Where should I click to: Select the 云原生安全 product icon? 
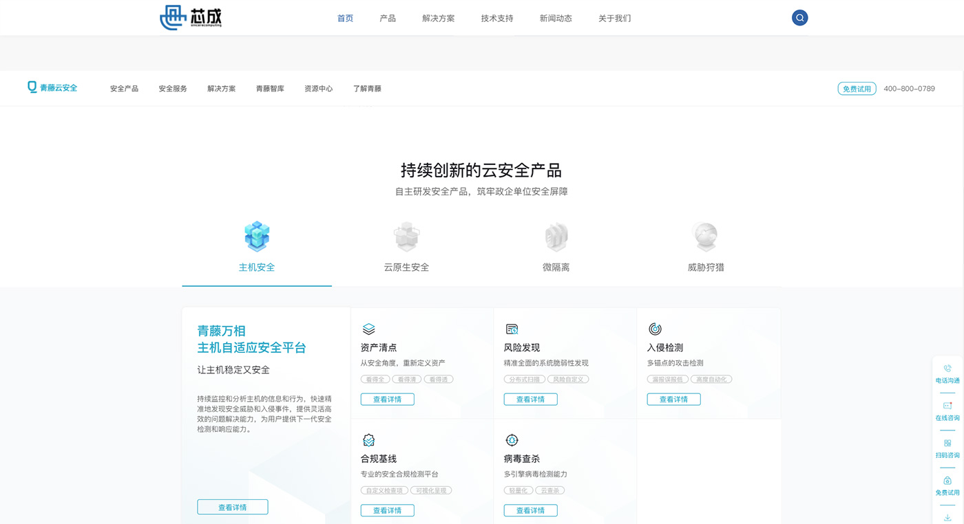click(406, 237)
